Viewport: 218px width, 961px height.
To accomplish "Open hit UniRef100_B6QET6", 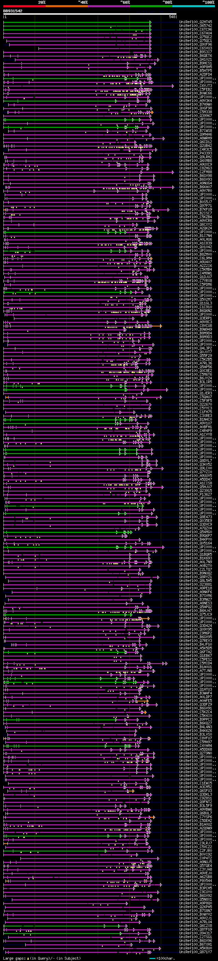I will coord(196,56).
